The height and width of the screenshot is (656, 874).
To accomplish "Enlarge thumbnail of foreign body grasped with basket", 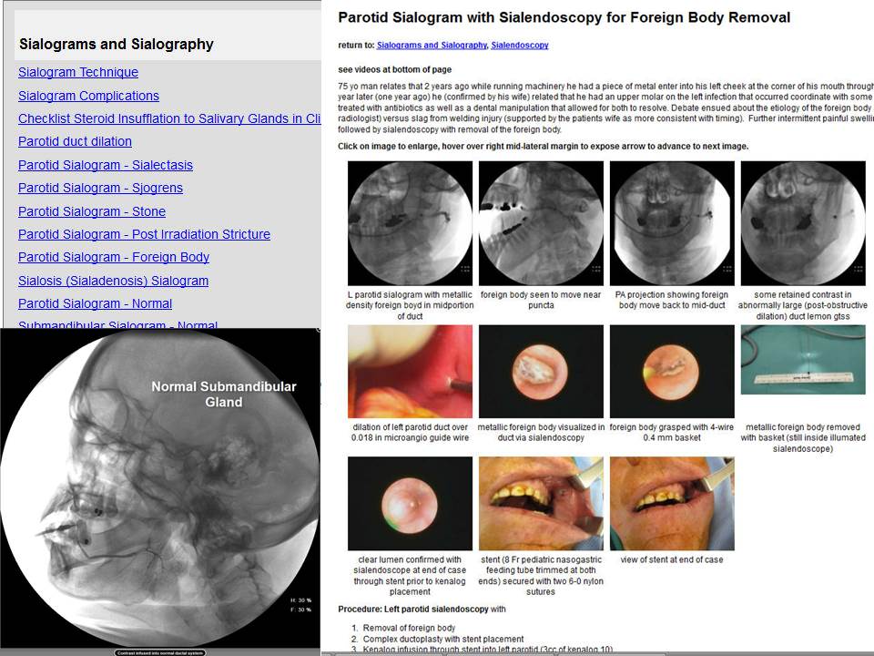I will (x=672, y=372).
